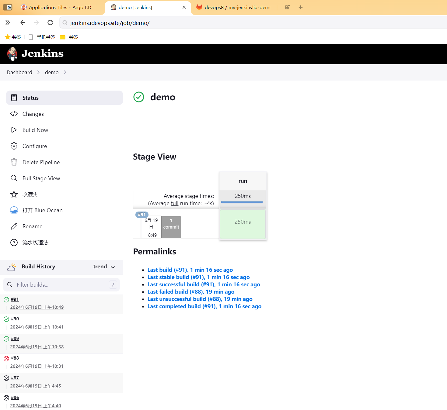
Task: Open the yellow 书签 folder in bookmarks bar
Action: [69, 37]
